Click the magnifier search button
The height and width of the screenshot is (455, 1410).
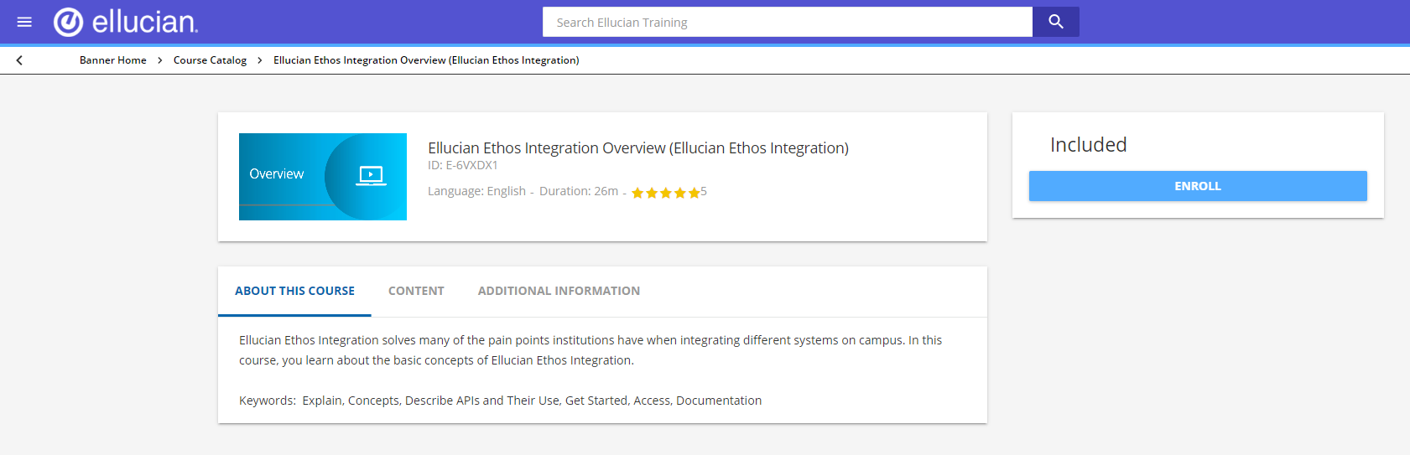coord(1056,22)
